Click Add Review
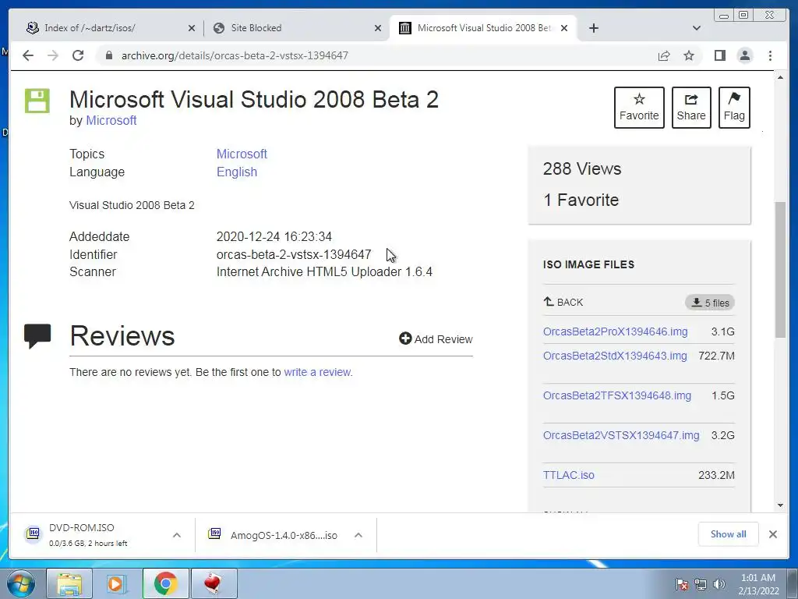 (436, 339)
